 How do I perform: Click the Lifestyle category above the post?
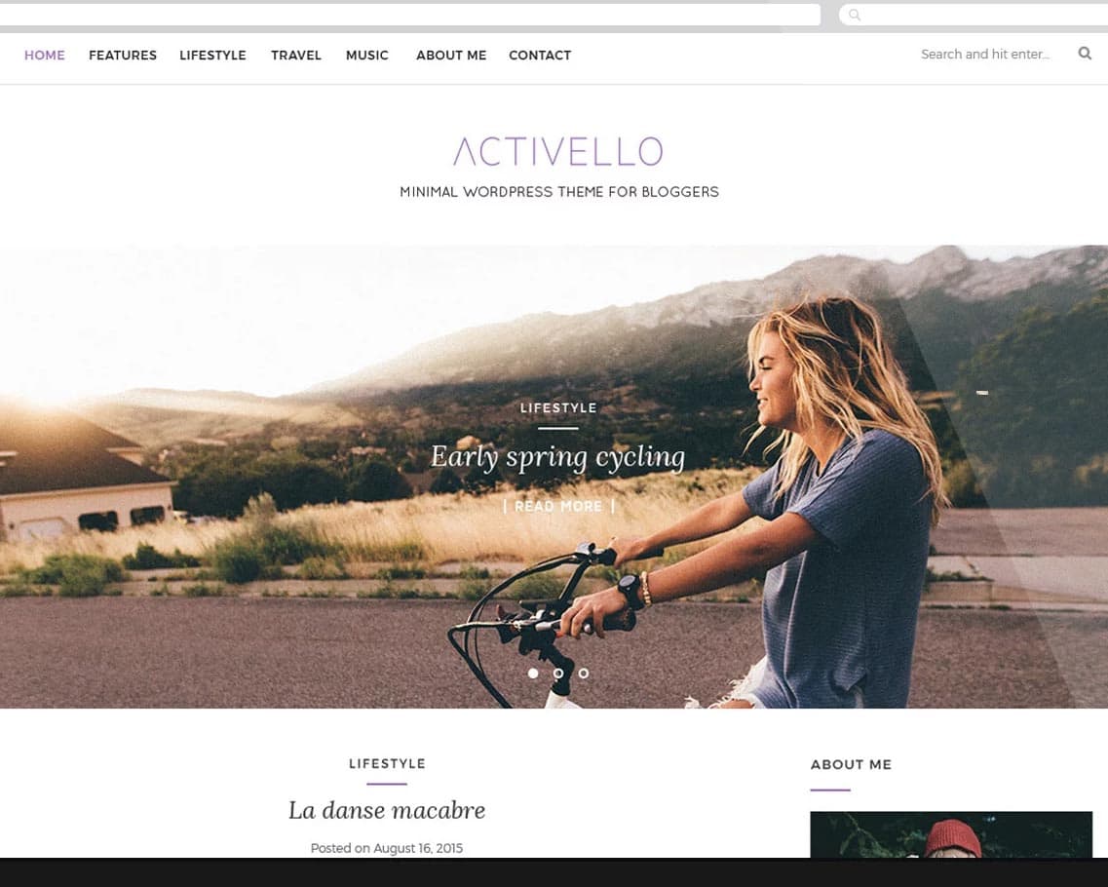pyautogui.click(x=387, y=763)
